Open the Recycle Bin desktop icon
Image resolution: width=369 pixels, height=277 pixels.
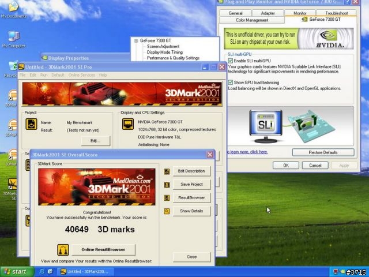[x=12, y=69]
